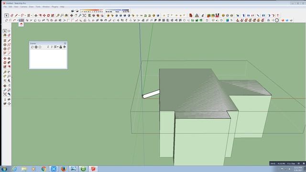Open the Tools menu
Screen dimensions: 306x172
[x=38, y=7]
